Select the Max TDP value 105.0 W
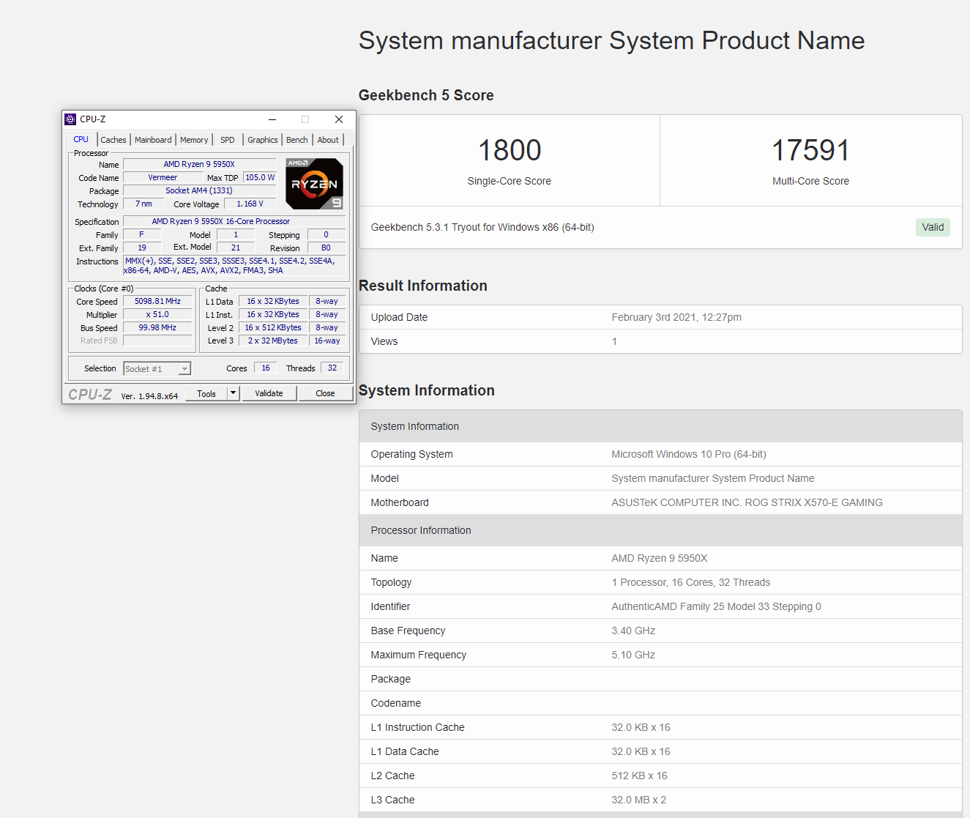The height and width of the screenshot is (818, 970). coord(260,177)
